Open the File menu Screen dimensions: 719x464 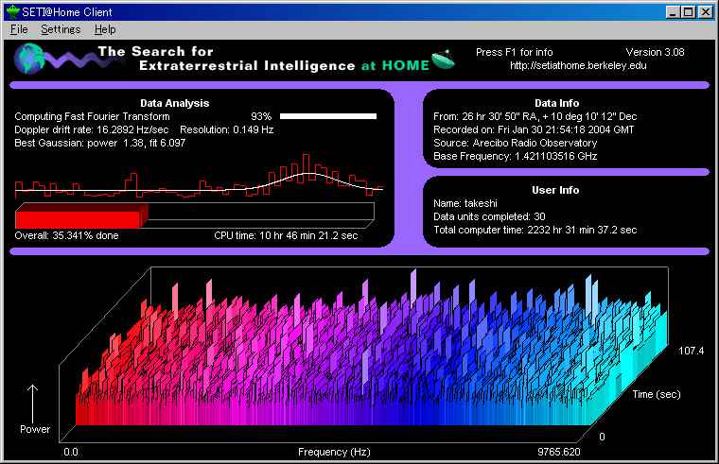tap(19, 29)
